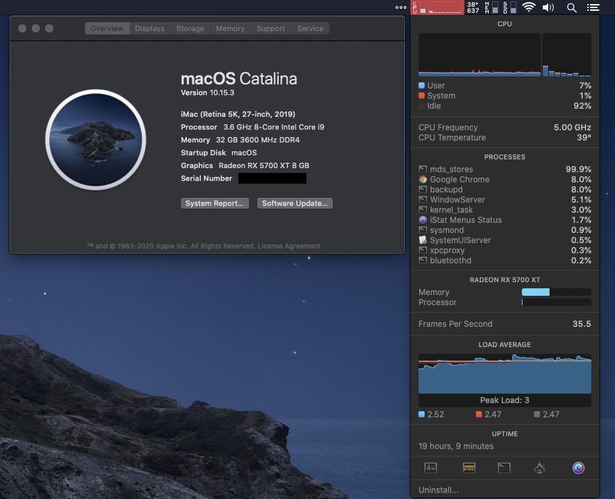Click the Startup Disk macOS line
The image size is (615, 499).
(x=219, y=153)
